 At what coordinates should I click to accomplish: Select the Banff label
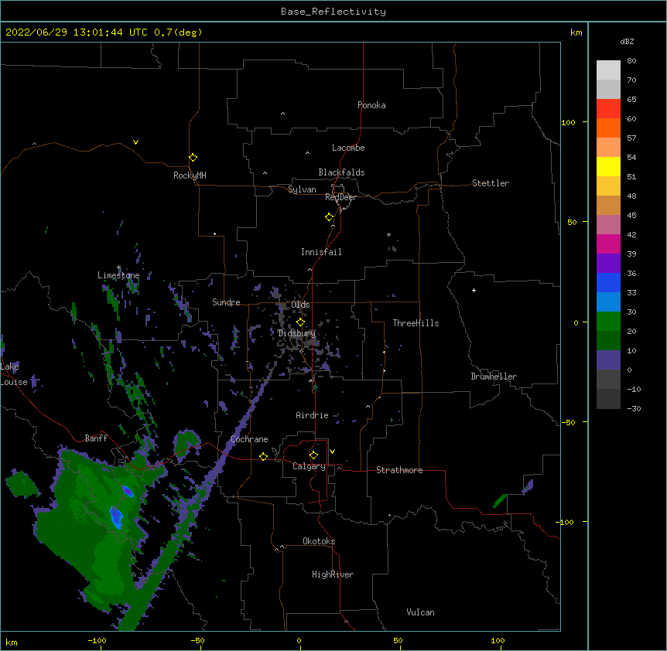(x=96, y=438)
